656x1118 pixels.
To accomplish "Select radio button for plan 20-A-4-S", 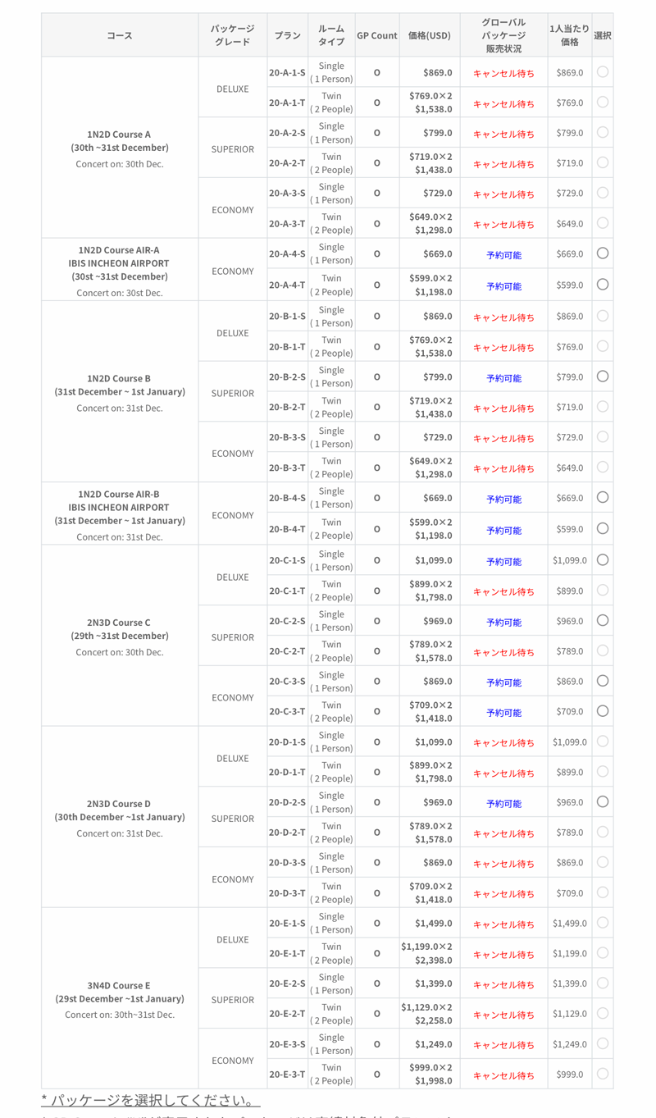I will point(603,253).
